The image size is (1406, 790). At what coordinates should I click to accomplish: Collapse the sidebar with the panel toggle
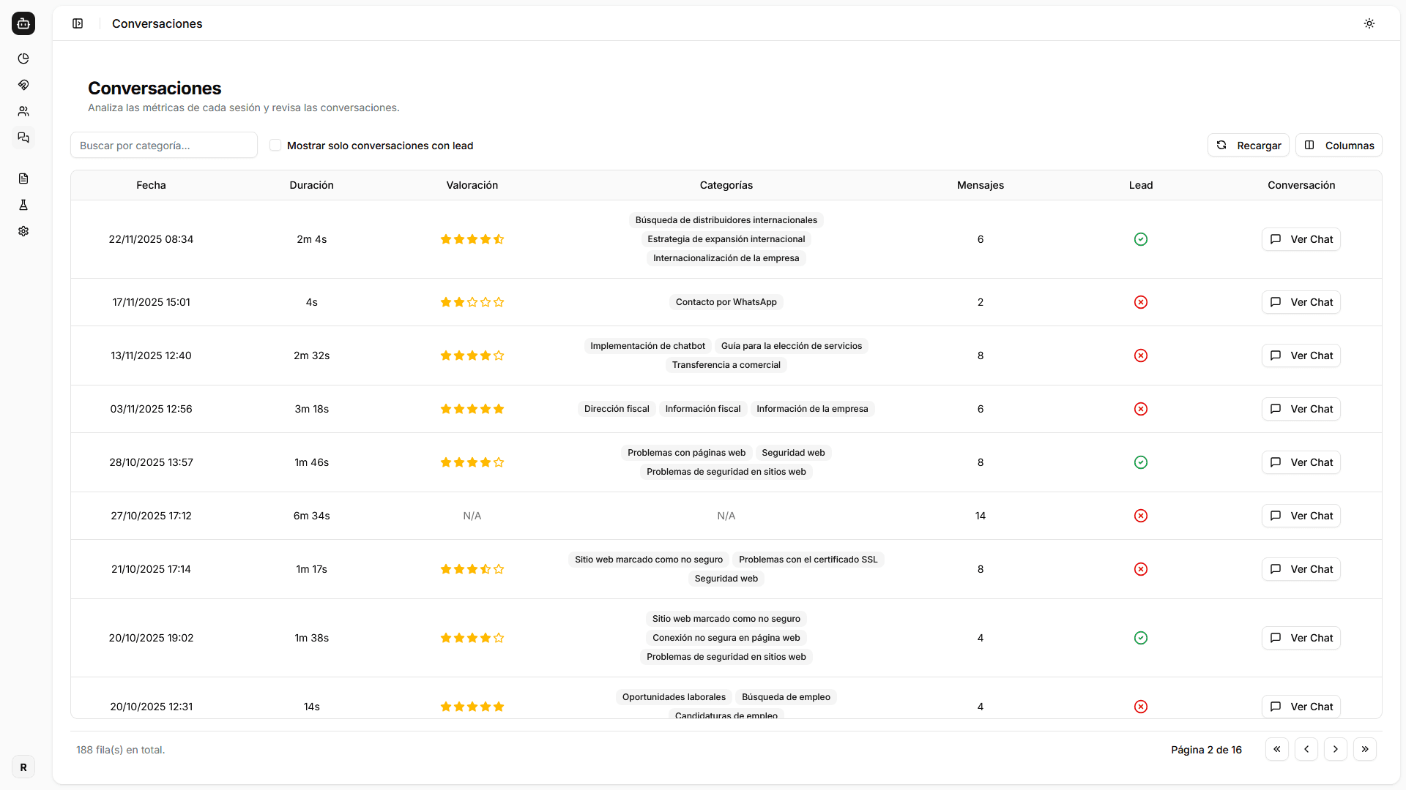click(78, 23)
